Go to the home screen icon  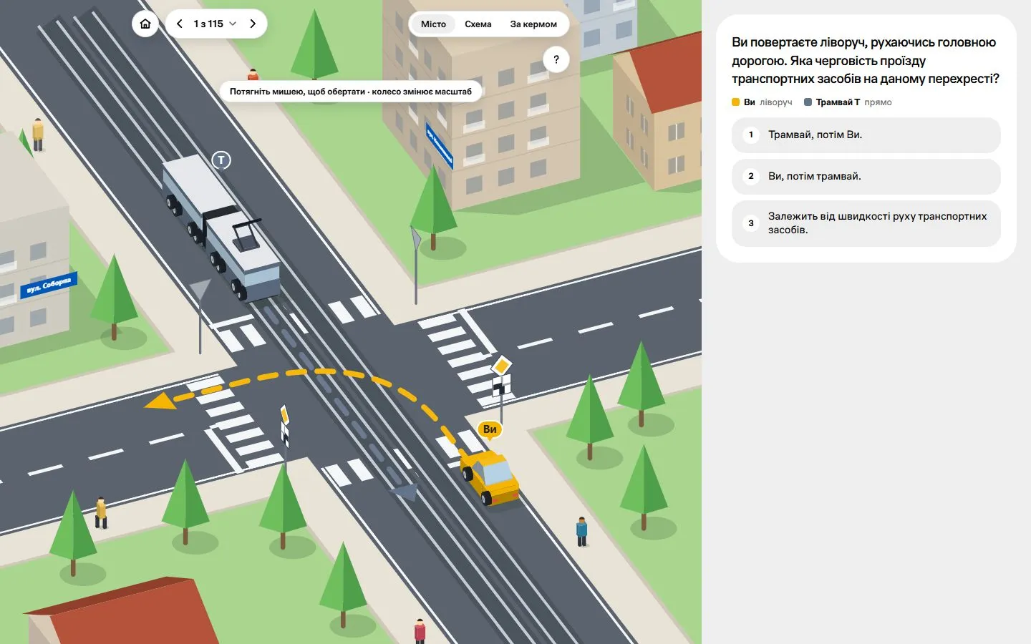145,24
